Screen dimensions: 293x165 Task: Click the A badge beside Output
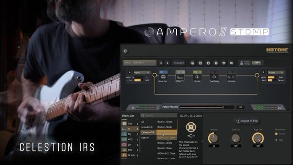click(x=263, y=72)
